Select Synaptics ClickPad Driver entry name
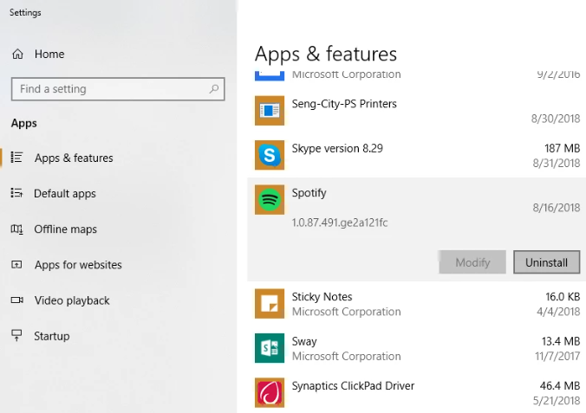 (353, 386)
